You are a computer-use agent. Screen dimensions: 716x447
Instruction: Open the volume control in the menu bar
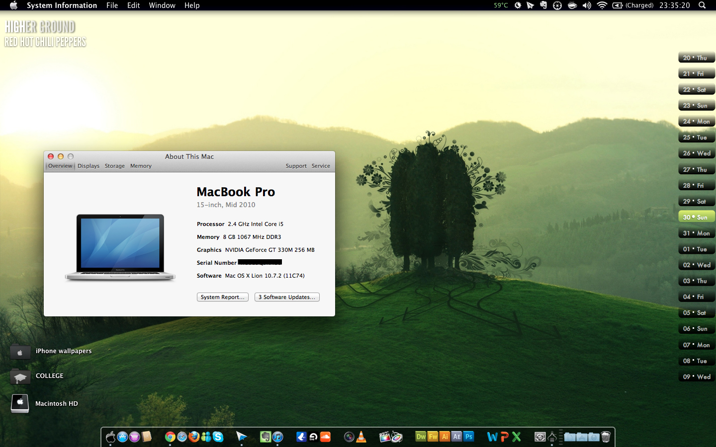[x=587, y=5]
